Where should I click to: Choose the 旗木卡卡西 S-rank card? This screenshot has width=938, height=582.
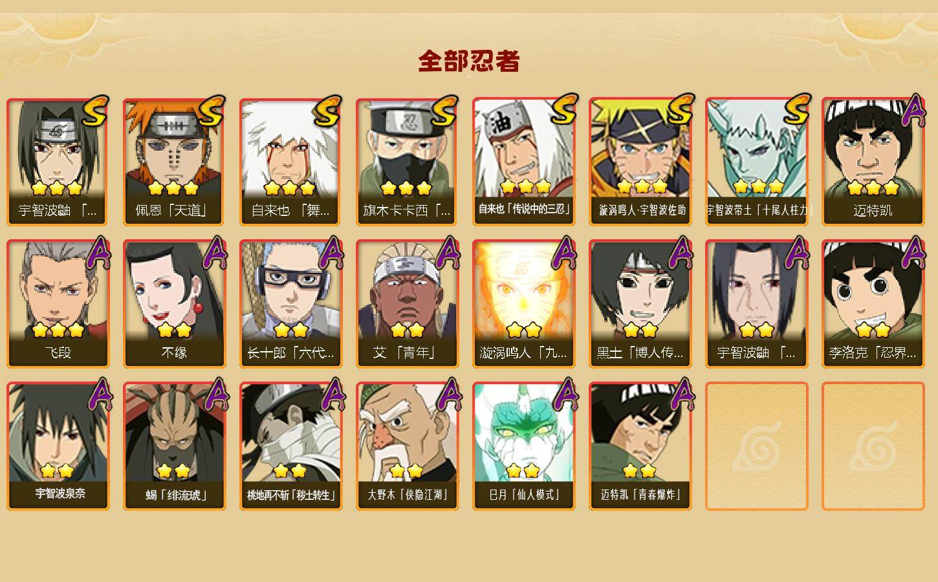click(407, 162)
